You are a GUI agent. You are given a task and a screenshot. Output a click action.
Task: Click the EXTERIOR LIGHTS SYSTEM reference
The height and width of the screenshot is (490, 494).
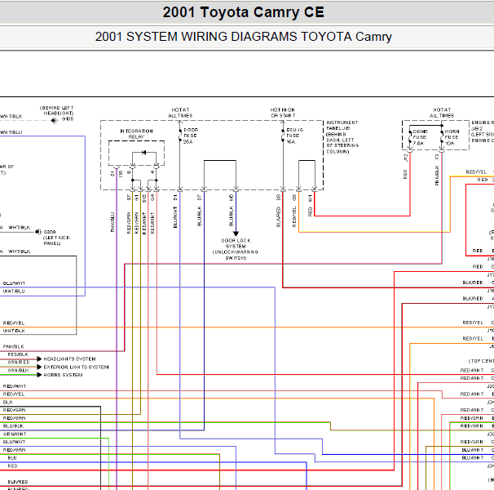tap(76, 367)
